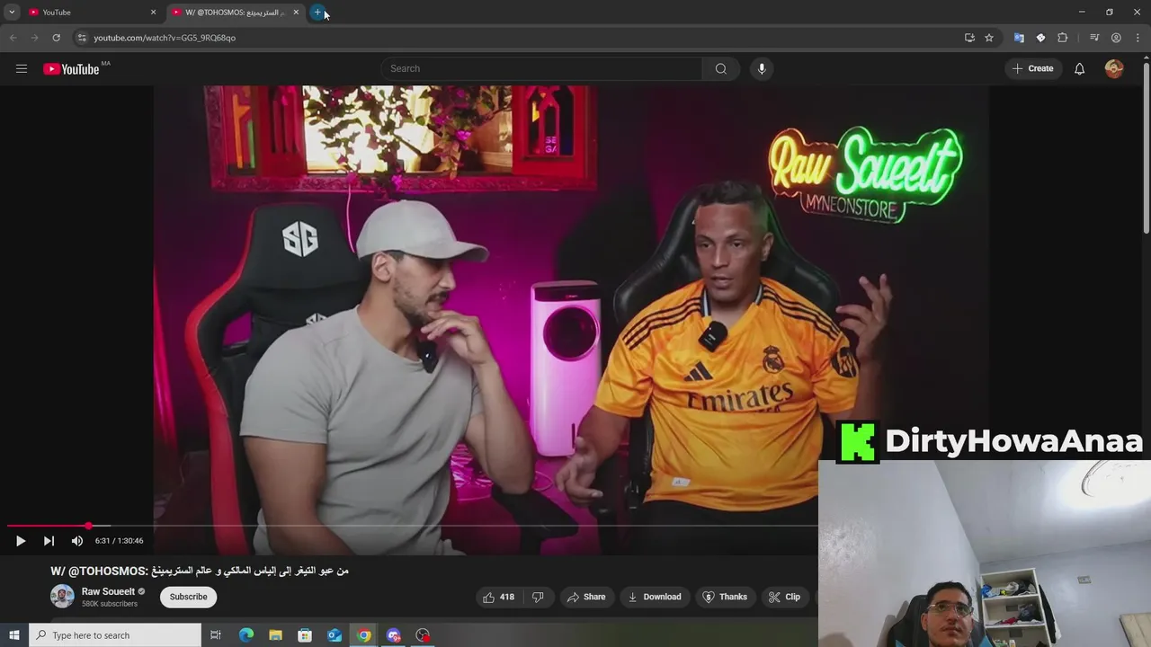Bookmark this page with star icon
Image resolution: width=1151 pixels, height=647 pixels.
[x=989, y=38]
